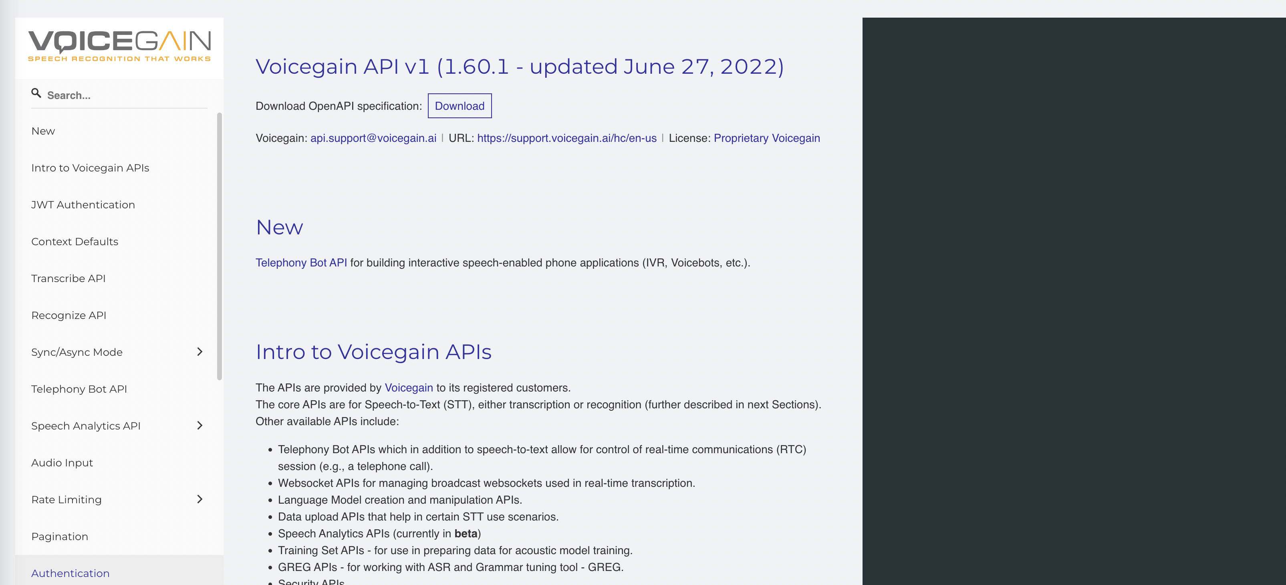Click 'GREG APIs' bullet text
This screenshot has height=585, width=1286.
click(450, 567)
